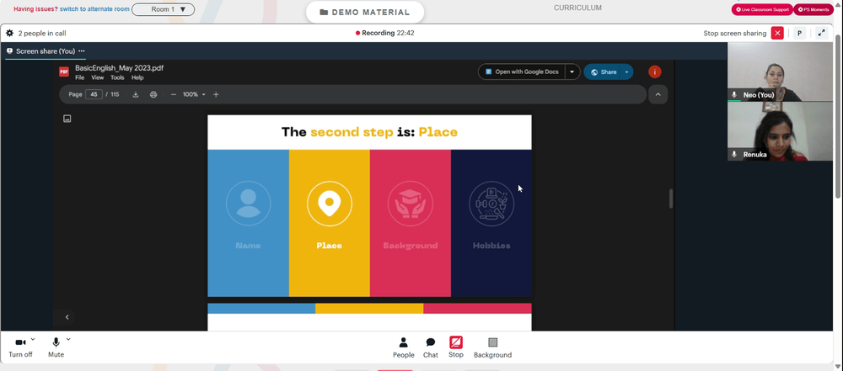
Task: Click the Name person icon on slide
Action: pyautogui.click(x=248, y=204)
